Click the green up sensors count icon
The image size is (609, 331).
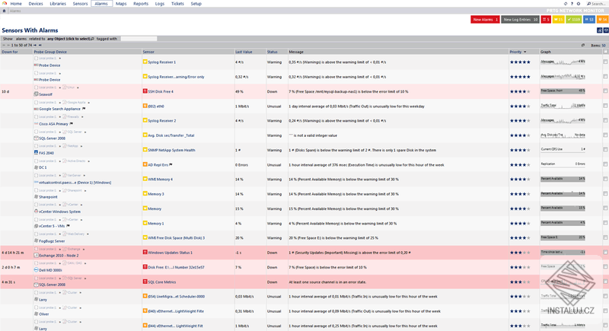click(574, 19)
